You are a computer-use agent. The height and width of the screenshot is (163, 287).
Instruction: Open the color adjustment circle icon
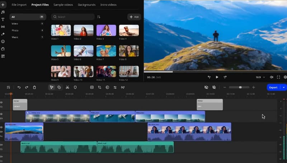click(107, 87)
